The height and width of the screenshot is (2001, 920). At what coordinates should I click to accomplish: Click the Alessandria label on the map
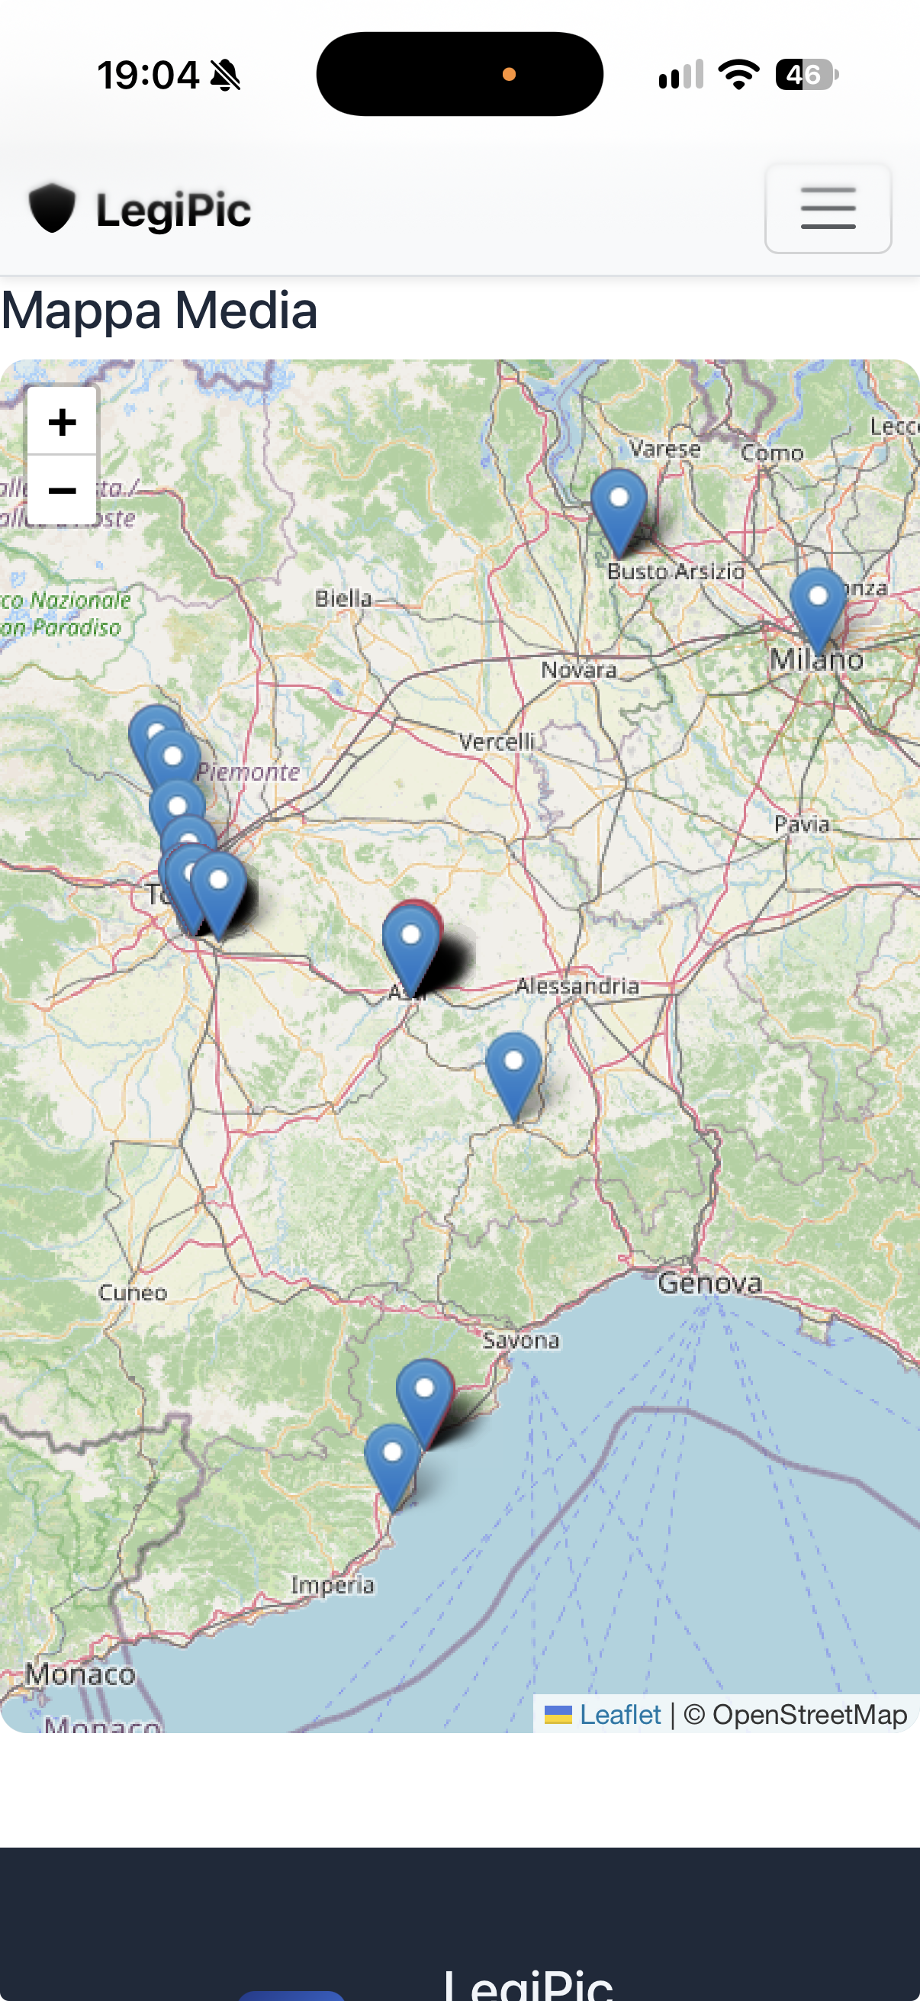click(577, 986)
